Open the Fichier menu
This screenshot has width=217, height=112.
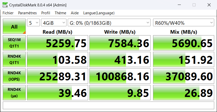coord(8,13)
